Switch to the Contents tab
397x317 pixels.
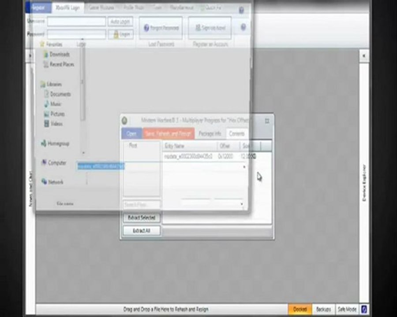(236, 133)
